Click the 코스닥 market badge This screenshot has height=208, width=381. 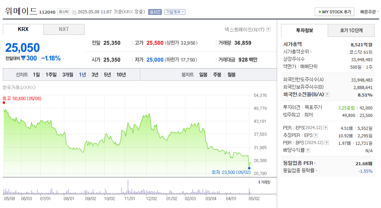pyautogui.click(x=63, y=12)
